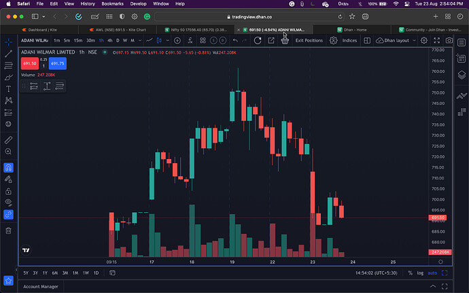This screenshot has height=293, width=469.
Task: Open the Indices button in toolbar
Action: pos(349,40)
